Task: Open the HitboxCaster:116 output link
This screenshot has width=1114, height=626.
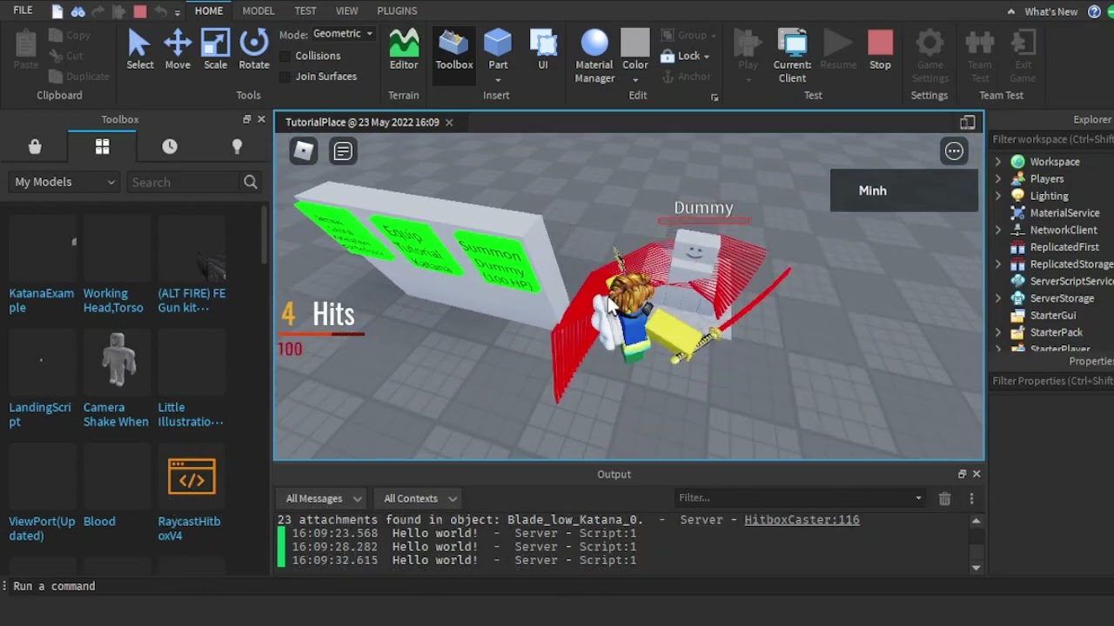Action: click(802, 520)
